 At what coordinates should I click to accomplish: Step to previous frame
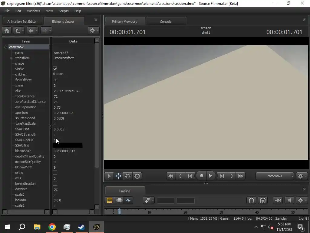190,176
